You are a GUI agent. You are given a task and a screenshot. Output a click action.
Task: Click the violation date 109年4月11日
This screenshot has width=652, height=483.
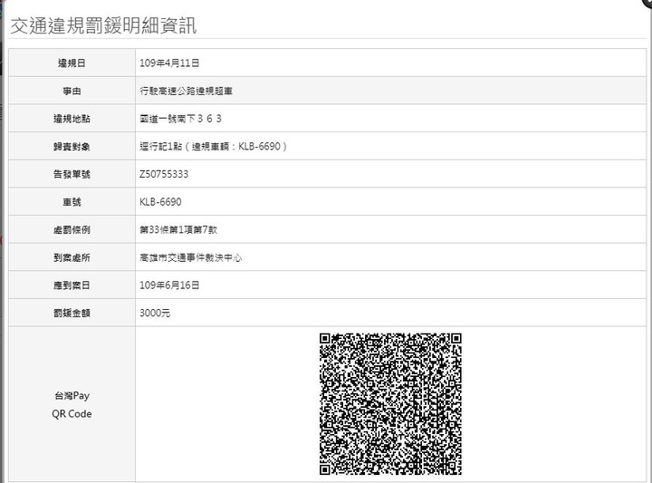(x=169, y=63)
